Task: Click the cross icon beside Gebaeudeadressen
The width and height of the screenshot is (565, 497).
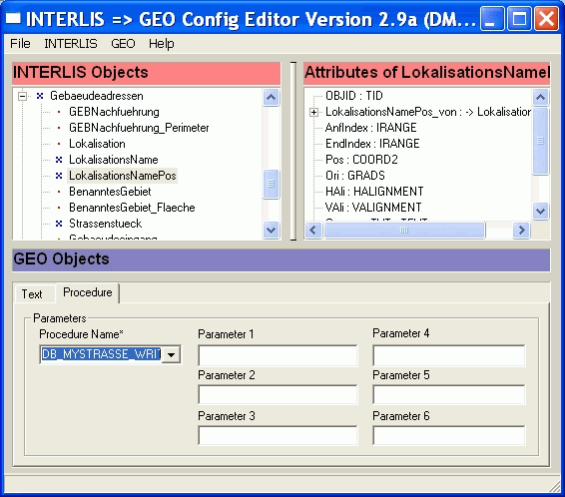Action: [x=40, y=96]
